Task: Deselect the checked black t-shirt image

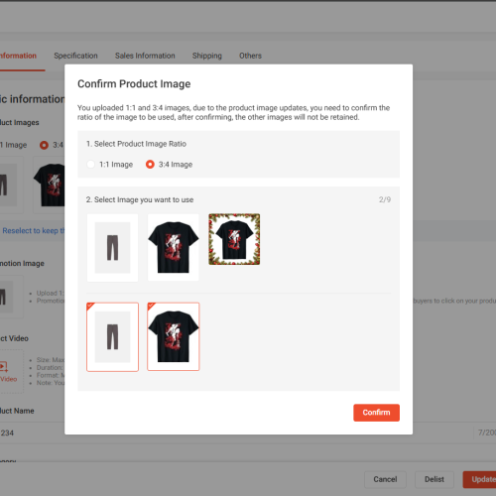Action: [174, 336]
